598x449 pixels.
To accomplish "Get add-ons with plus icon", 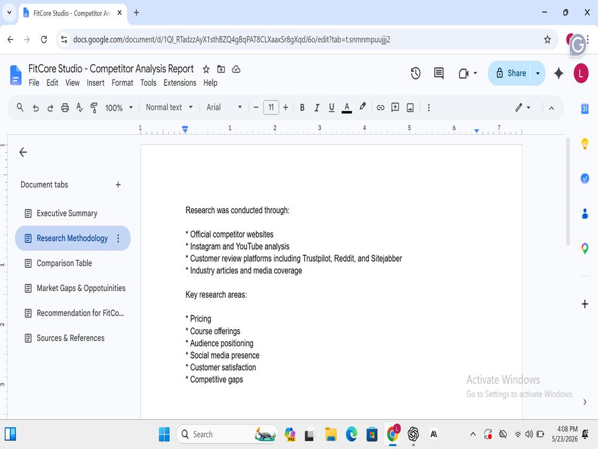I will 584,304.
